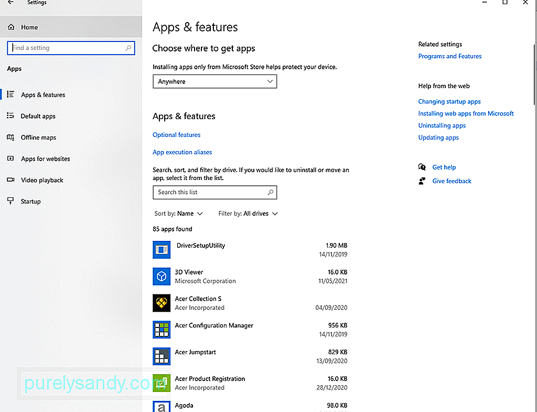537x412 pixels.
Task: Select the Acer Collection S app name
Action: pyautogui.click(x=198, y=299)
